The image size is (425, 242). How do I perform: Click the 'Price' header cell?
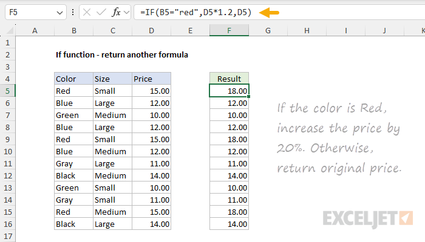click(x=152, y=79)
